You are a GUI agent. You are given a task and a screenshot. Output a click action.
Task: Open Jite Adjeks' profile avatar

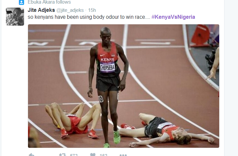[15, 16]
